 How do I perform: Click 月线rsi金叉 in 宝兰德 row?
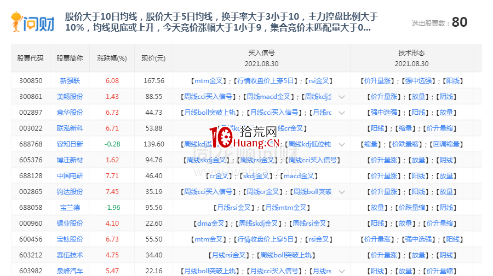click(x=233, y=207)
